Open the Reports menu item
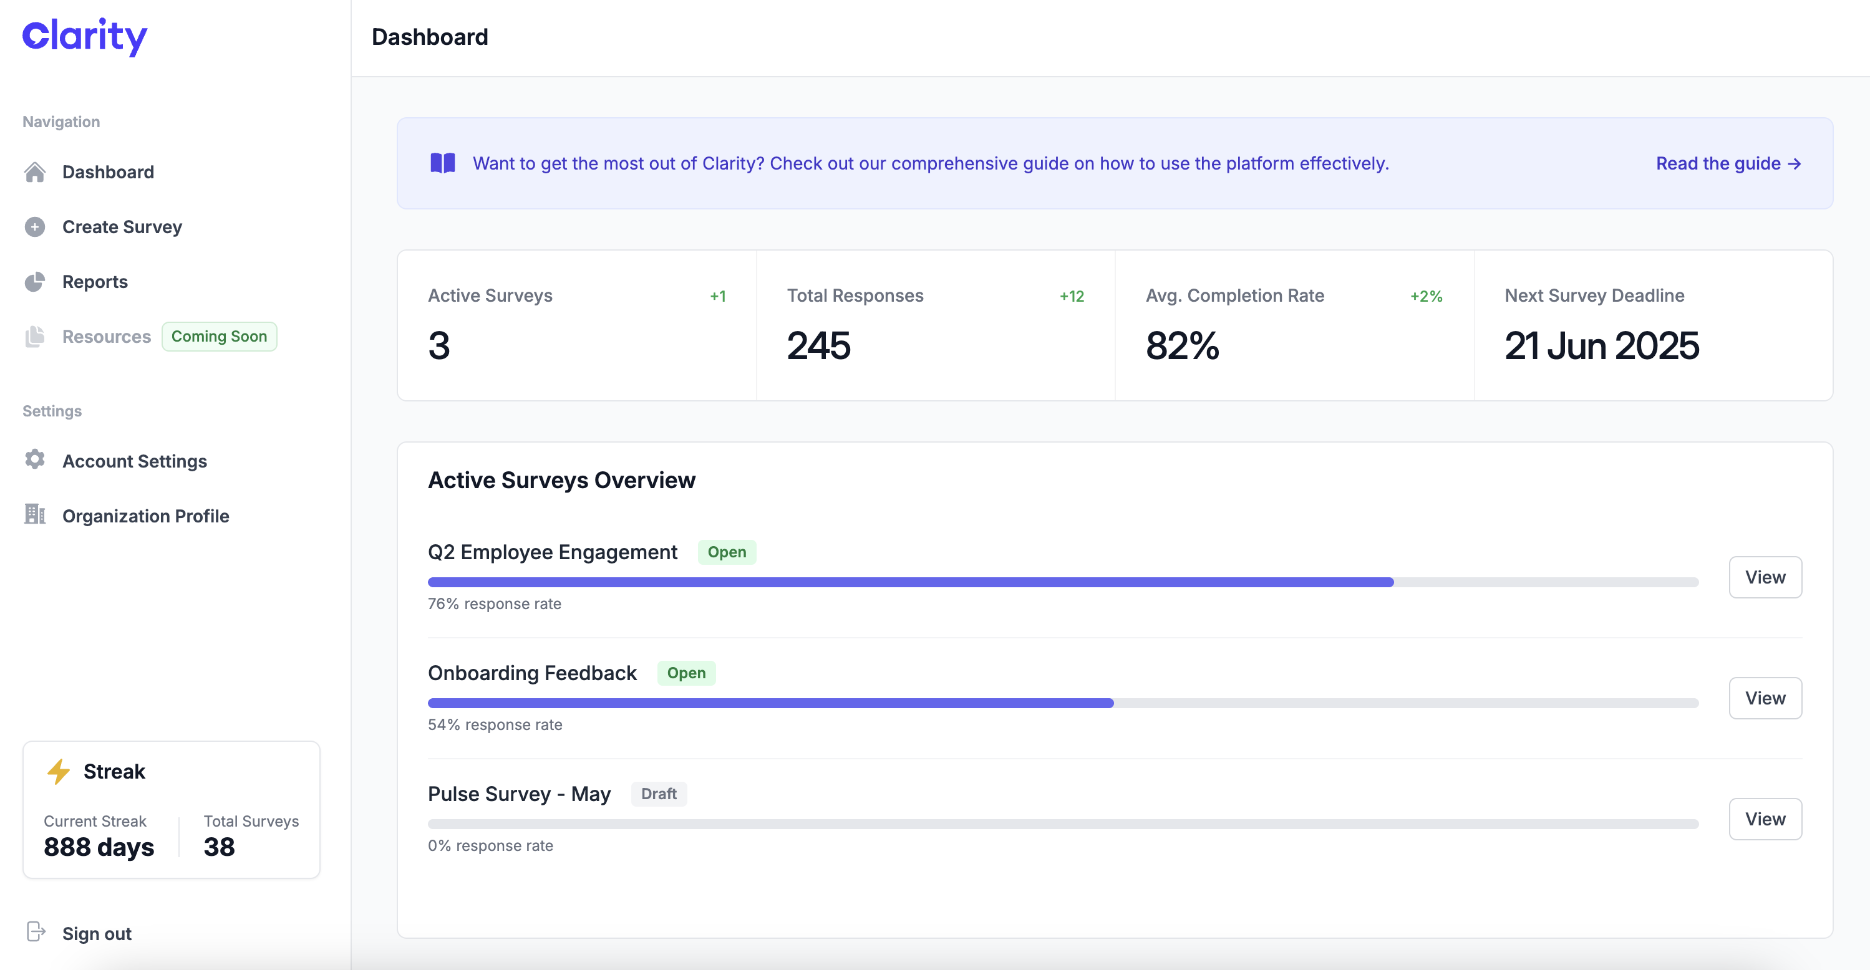The height and width of the screenshot is (970, 1870). 95,282
